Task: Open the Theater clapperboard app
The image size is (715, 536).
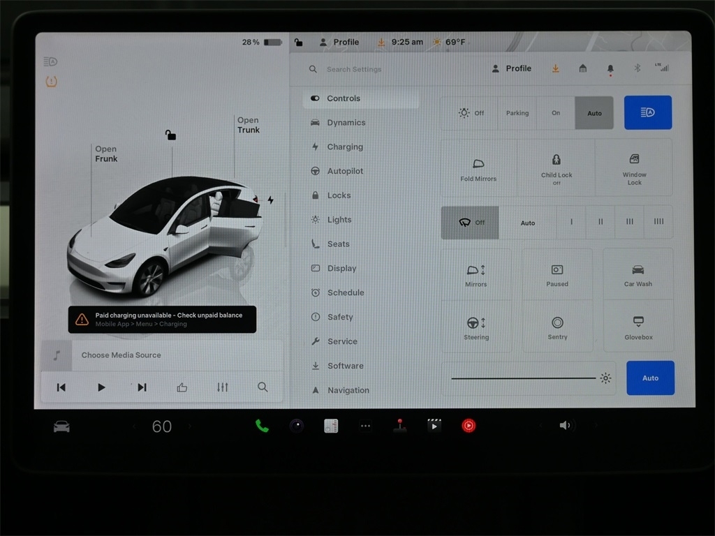Action: point(434,425)
